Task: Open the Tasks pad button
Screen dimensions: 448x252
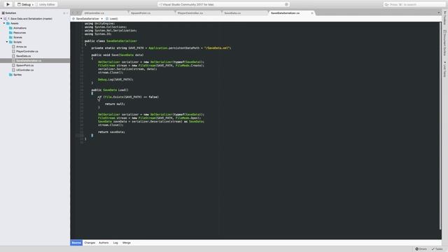Action: (x=437, y=249)
